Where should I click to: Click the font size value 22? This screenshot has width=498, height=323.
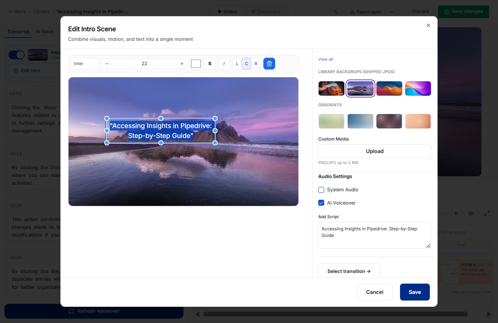click(144, 64)
